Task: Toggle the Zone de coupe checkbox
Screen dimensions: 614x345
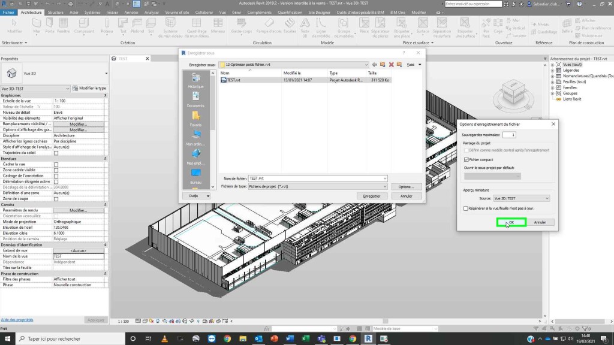Action: pyautogui.click(x=56, y=199)
